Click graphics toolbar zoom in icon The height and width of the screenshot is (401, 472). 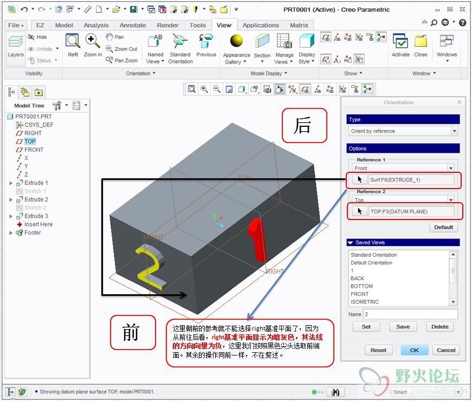coord(204,89)
